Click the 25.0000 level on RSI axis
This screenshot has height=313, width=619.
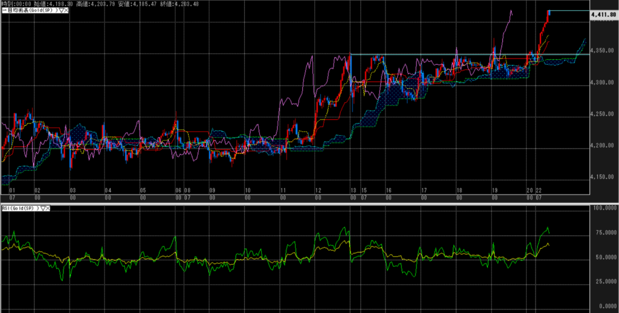[603, 281]
